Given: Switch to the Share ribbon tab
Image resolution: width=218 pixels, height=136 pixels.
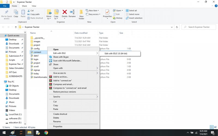Looking at the screenshot, I should click(24, 6).
